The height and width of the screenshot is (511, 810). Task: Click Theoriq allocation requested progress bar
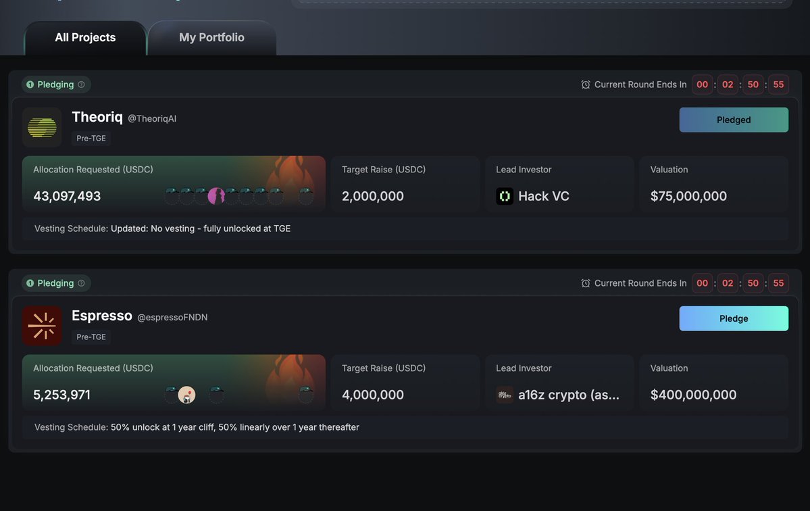174,183
